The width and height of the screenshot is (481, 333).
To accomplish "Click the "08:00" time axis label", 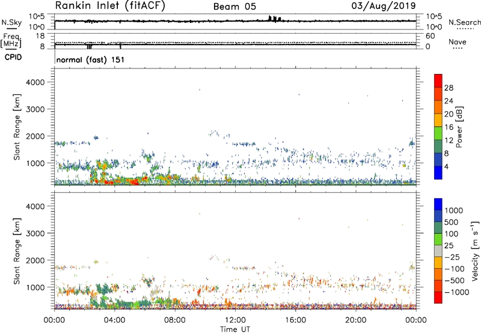I will [175, 320].
